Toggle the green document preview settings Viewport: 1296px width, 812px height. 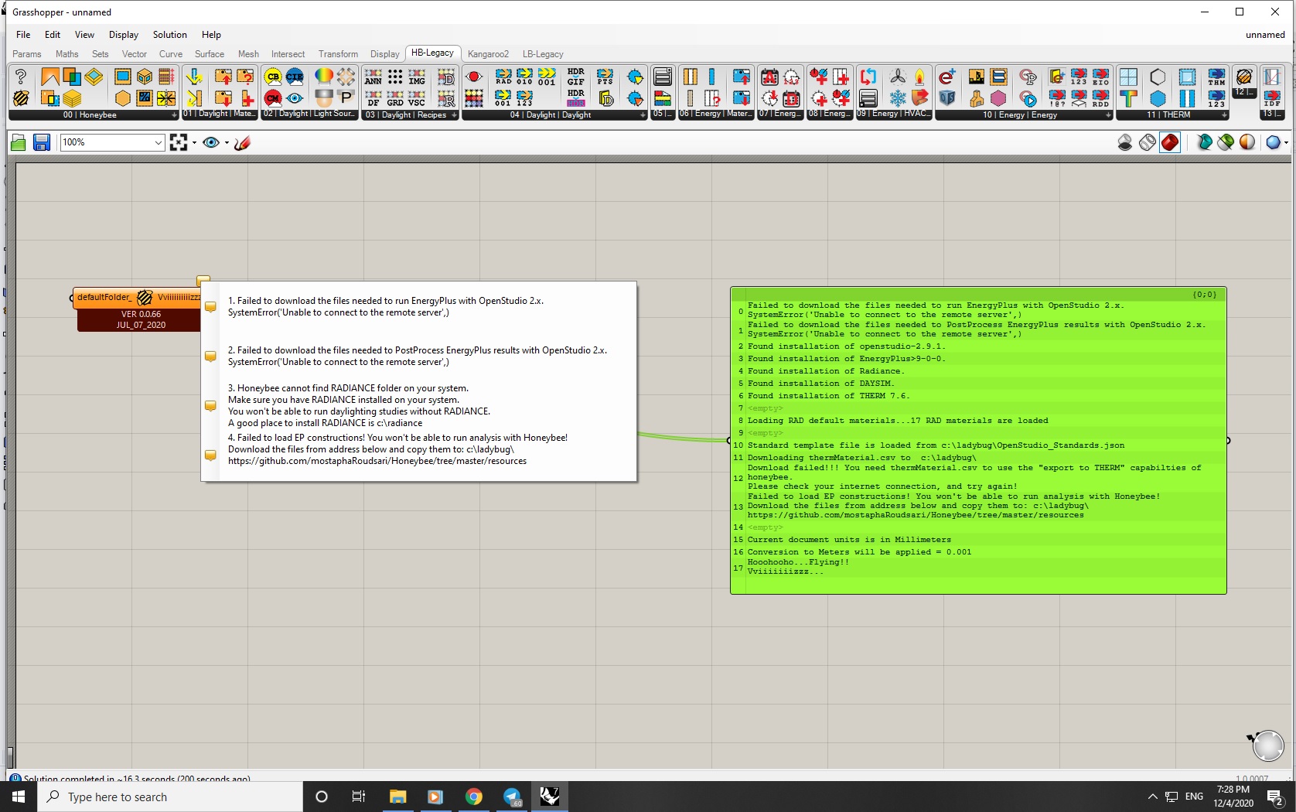click(1226, 142)
